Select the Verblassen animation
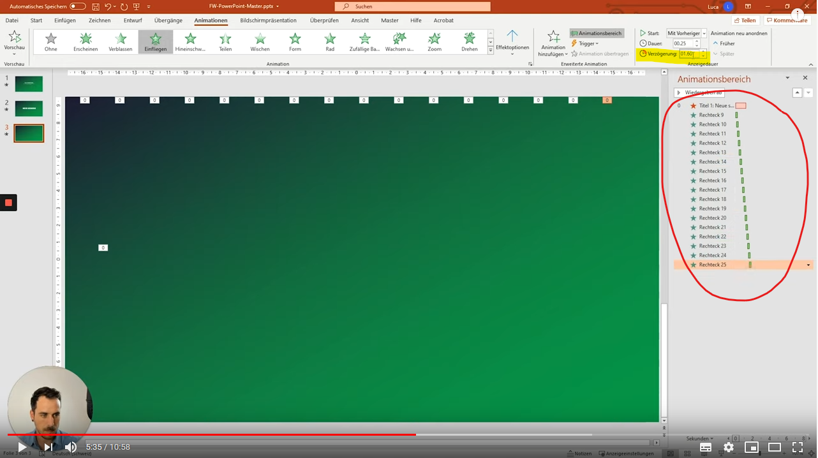Viewport: 818px width, 458px height. [121, 42]
